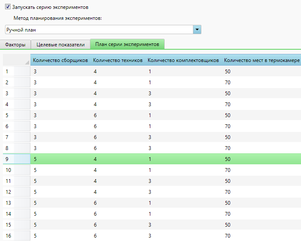This screenshot has width=301, height=241.
Task: Switch to the 'Факторы' tab
Action: tap(16, 44)
